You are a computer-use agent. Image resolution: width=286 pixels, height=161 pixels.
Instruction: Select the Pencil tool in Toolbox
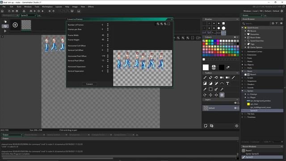click(x=205, y=77)
